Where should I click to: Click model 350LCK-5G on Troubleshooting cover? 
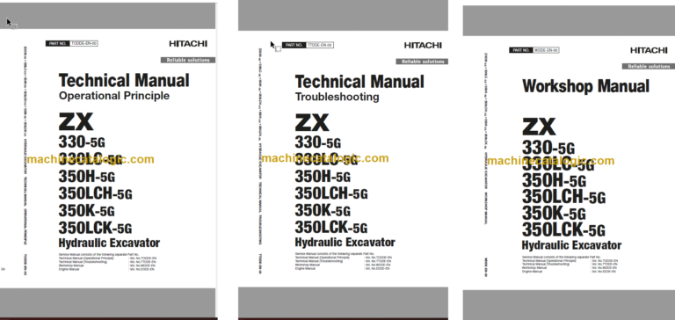pos(331,227)
